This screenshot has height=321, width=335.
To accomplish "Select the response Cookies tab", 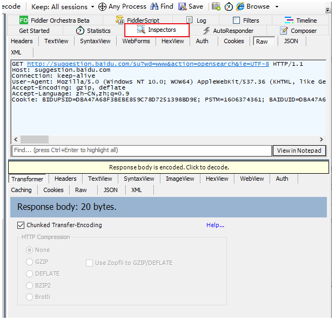I will tap(53, 190).
